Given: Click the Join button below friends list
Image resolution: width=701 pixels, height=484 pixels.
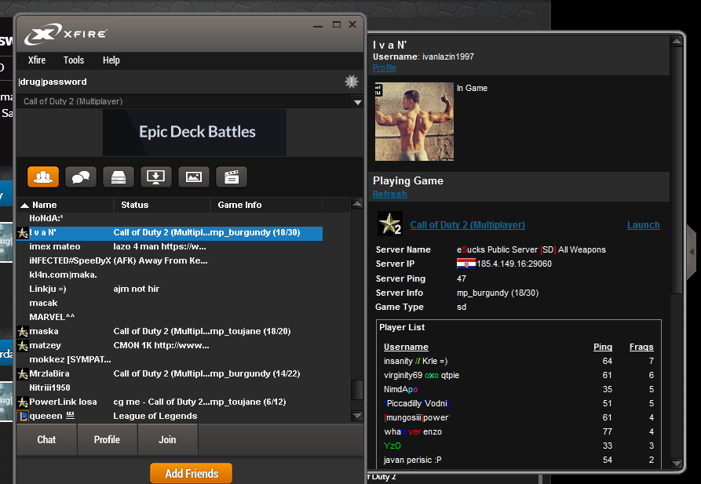Looking at the screenshot, I should (167, 439).
